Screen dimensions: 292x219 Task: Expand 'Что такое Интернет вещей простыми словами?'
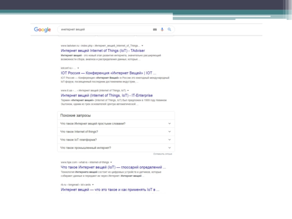pos(169,123)
